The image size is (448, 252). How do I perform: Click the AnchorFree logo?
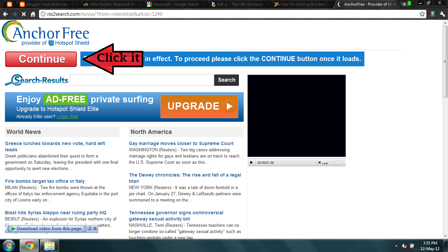pyautogui.click(x=46, y=33)
